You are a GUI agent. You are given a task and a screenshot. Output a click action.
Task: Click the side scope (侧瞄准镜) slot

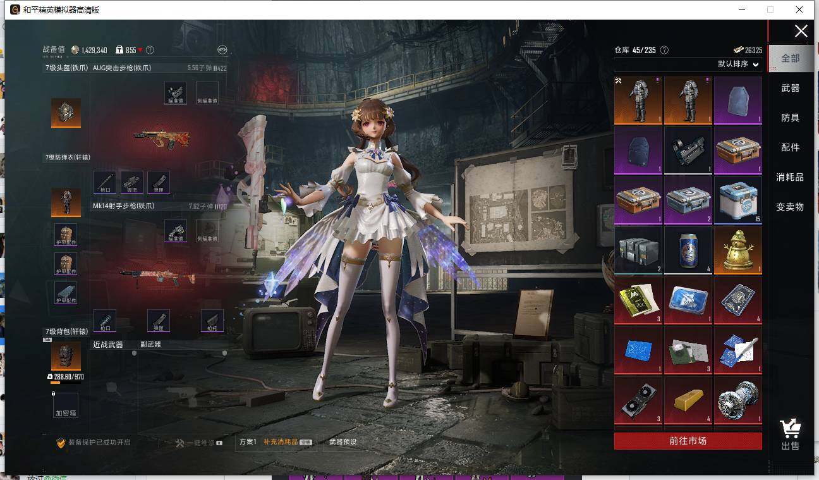click(x=207, y=92)
